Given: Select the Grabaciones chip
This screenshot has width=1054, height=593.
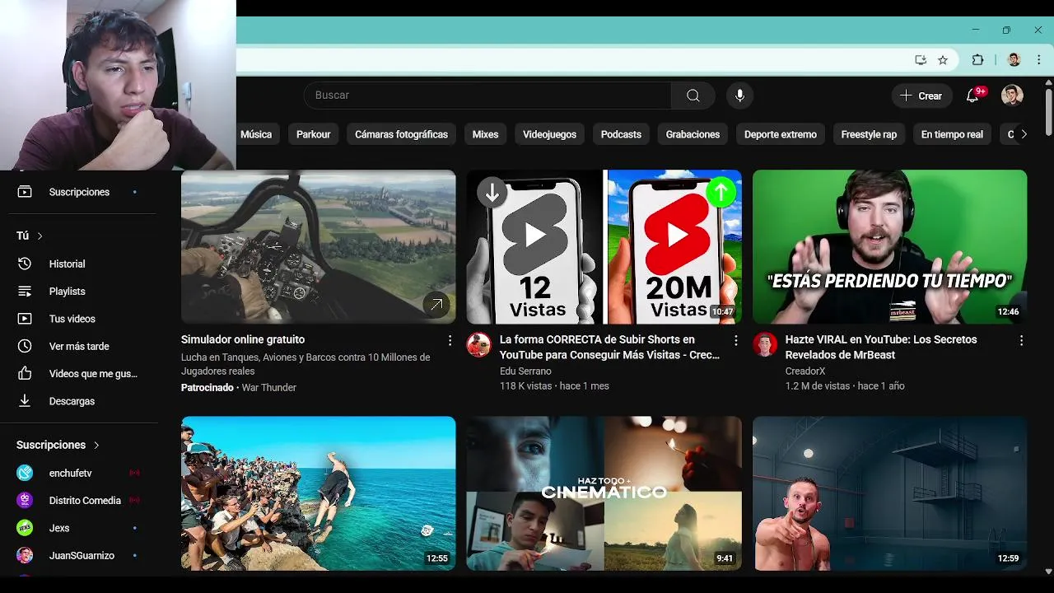Looking at the screenshot, I should [x=693, y=134].
